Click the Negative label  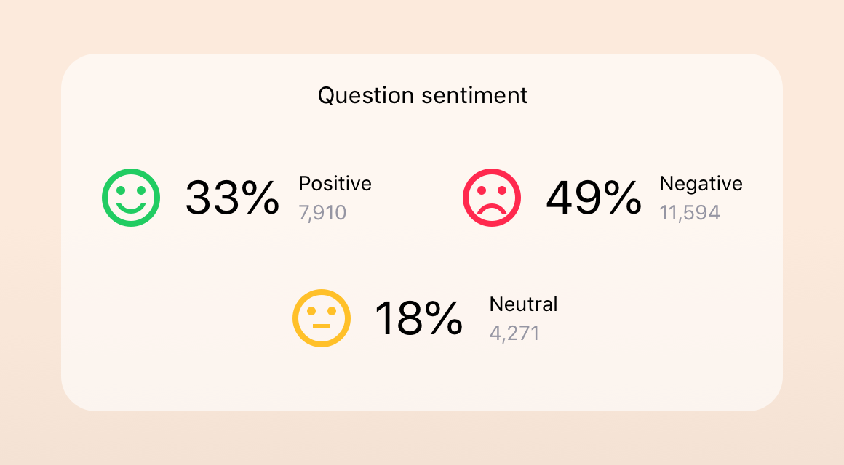pos(701,184)
